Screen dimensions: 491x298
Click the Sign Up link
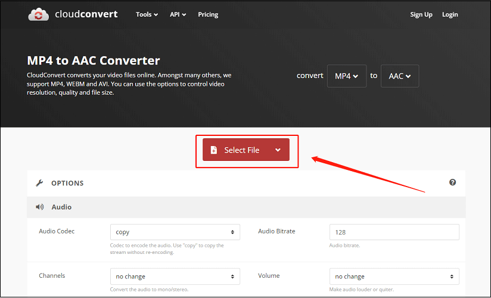(421, 14)
